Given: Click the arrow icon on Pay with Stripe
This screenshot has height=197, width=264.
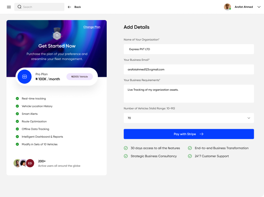Looking at the screenshot, I should coord(202,134).
